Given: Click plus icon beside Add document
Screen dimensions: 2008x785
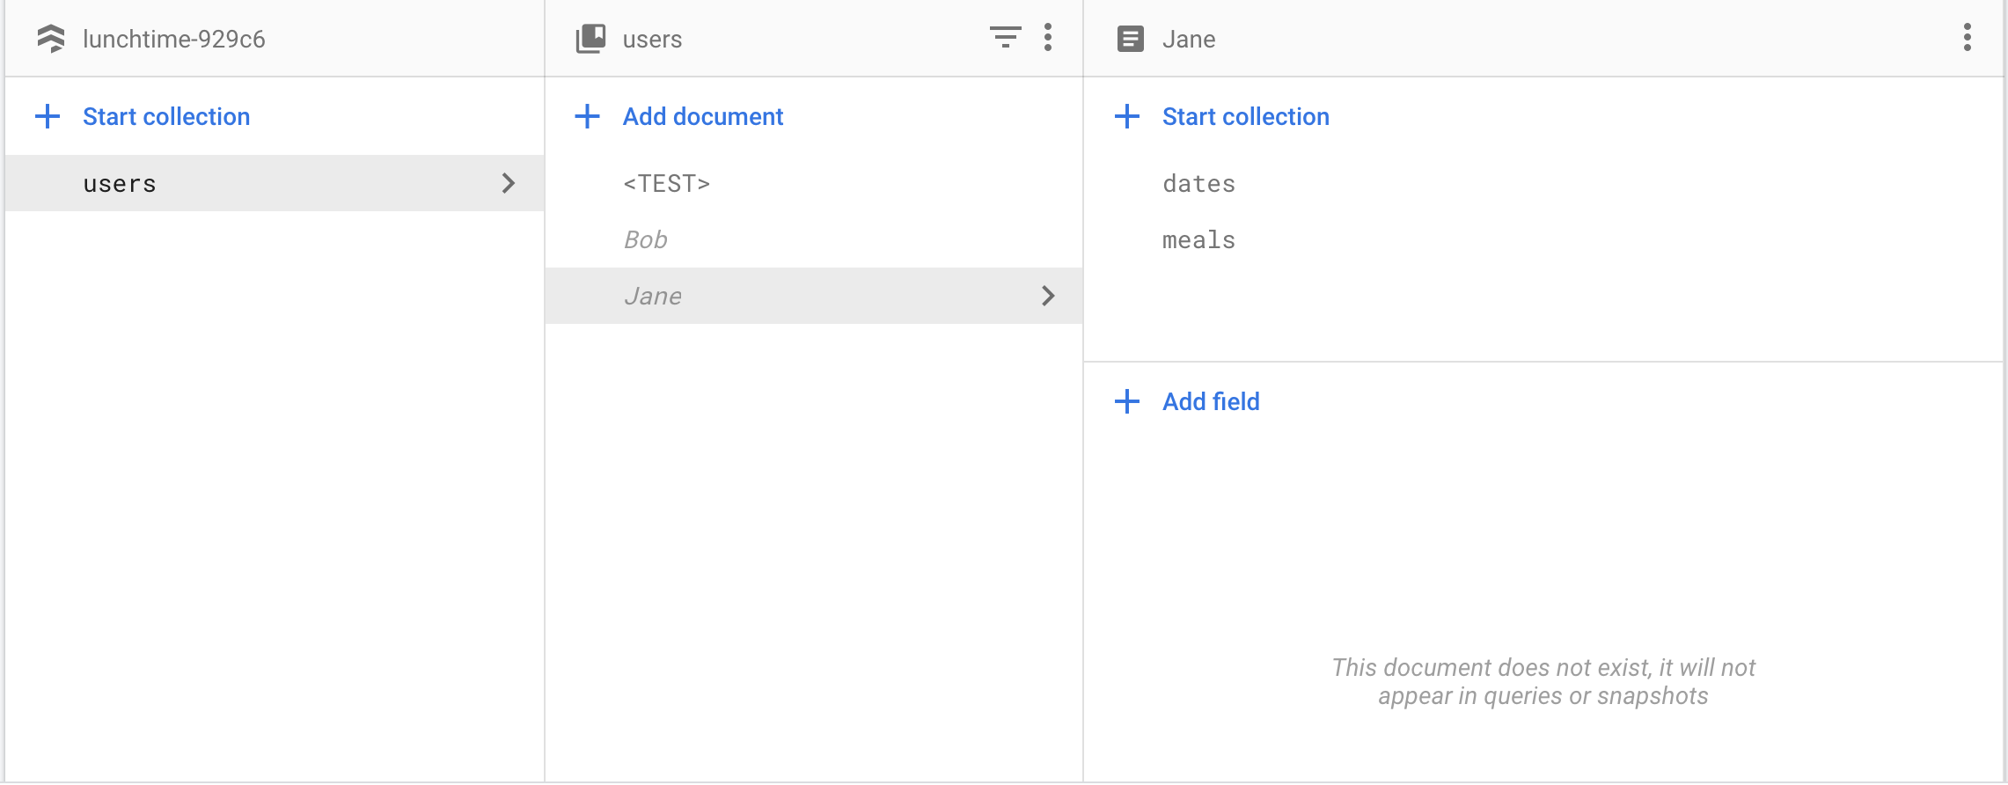Looking at the screenshot, I should tap(587, 116).
